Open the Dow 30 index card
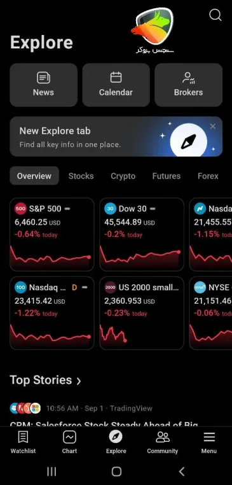This screenshot has width=232, height=485. pos(142,234)
